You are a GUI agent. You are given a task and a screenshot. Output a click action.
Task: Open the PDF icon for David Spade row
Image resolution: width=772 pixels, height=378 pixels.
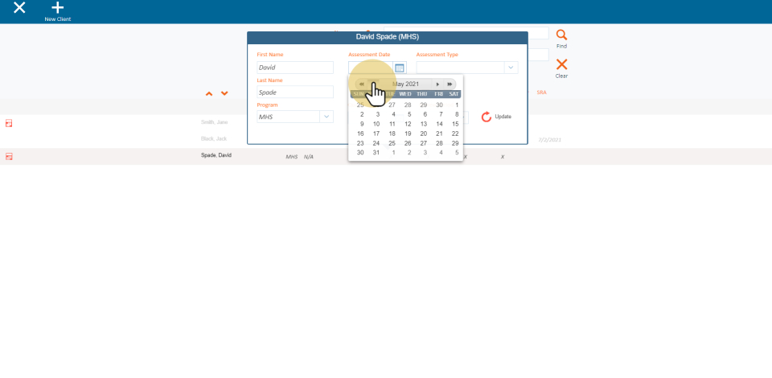pyautogui.click(x=9, y=156)
